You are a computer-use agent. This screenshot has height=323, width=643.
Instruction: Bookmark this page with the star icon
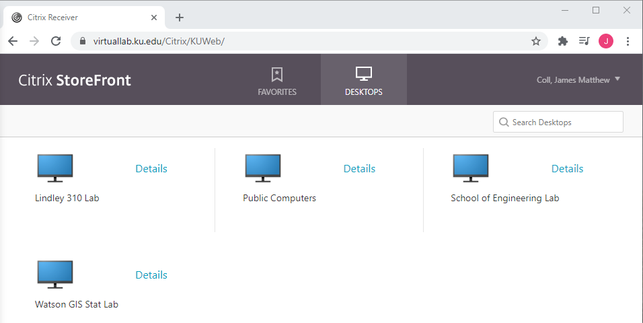click(536, 41)
